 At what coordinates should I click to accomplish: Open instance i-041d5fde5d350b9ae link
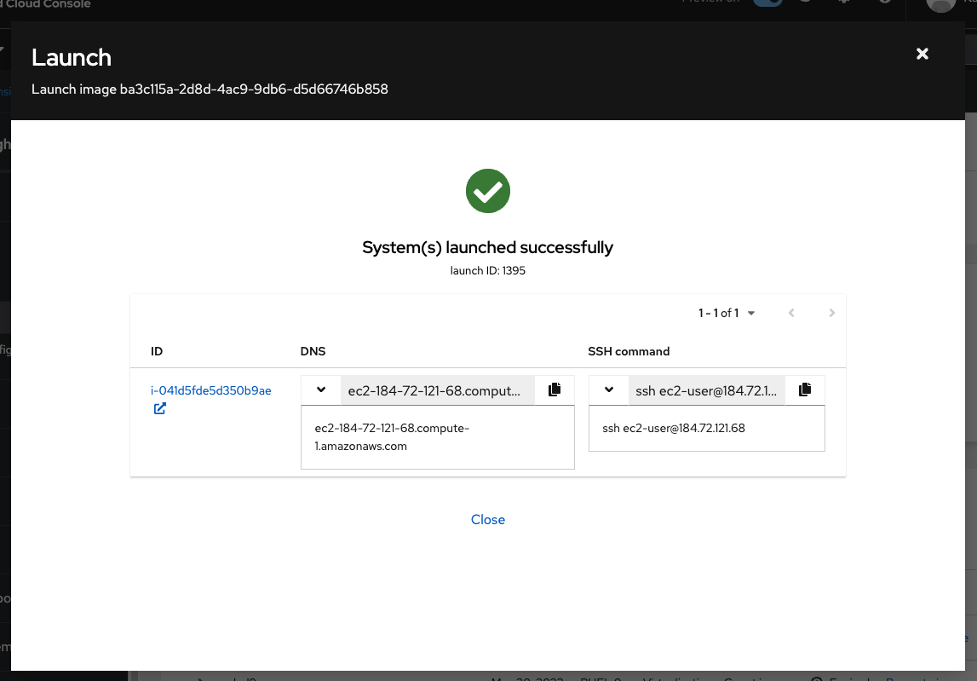(x=211, y=390)
